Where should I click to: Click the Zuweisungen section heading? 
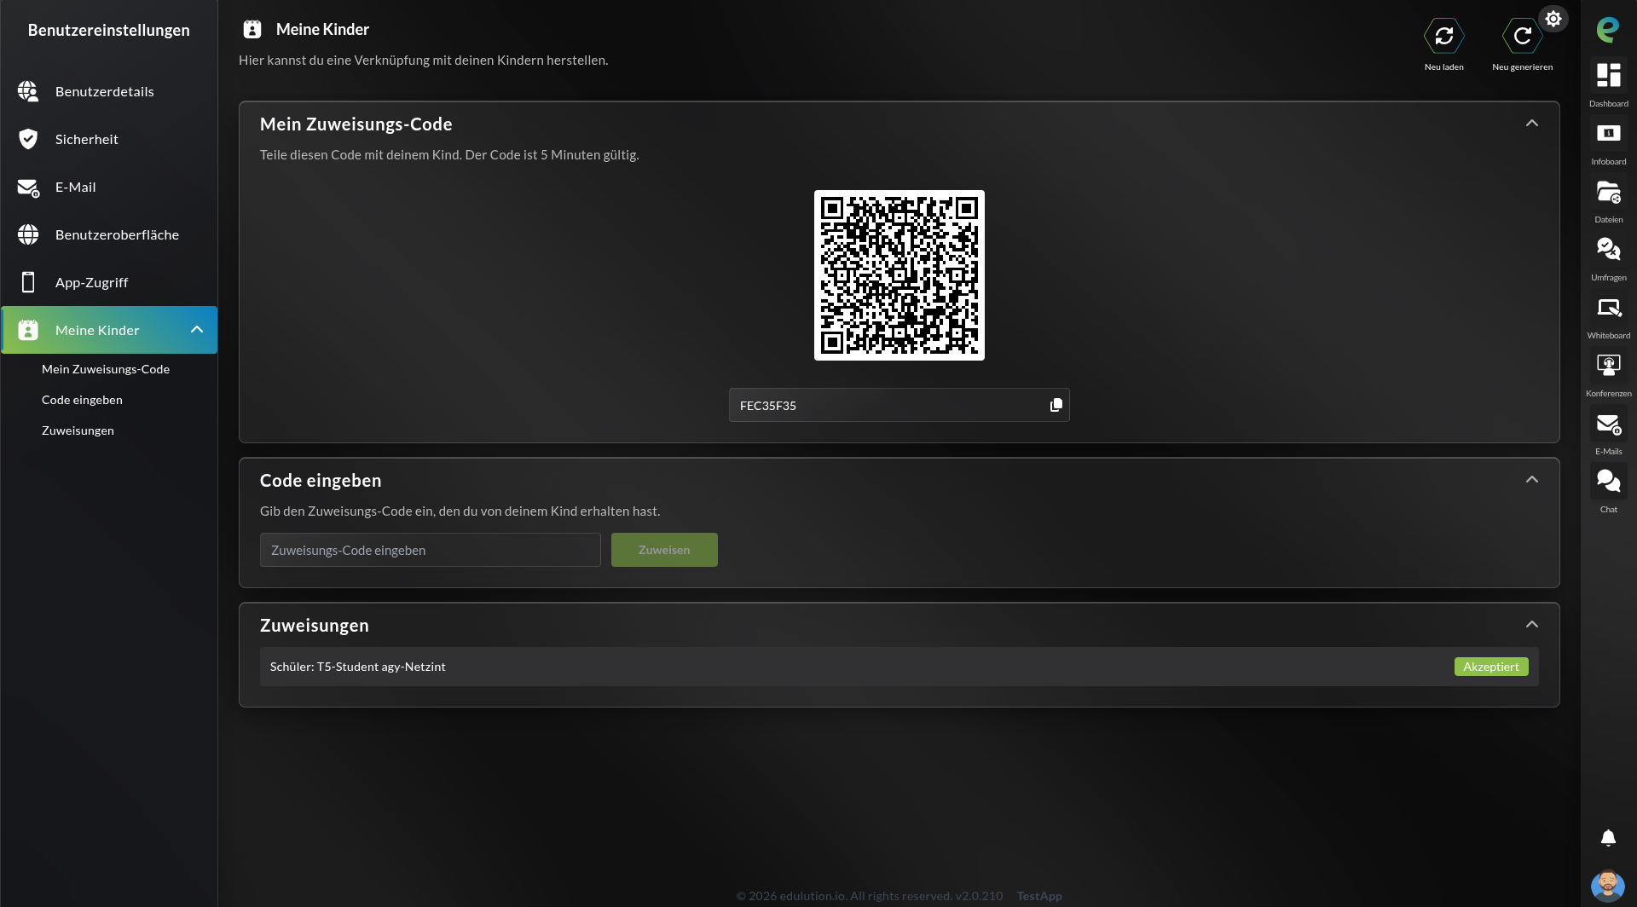coord(315,626)
